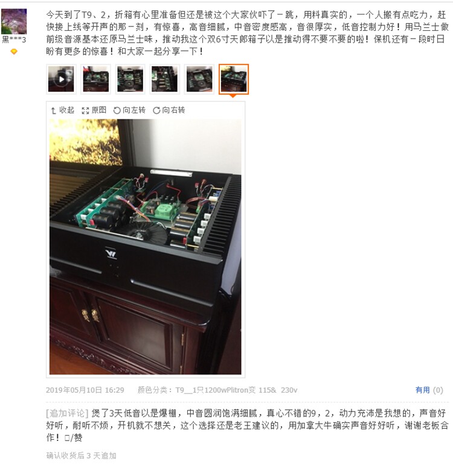Select the highlighted sixth photo thumbnail
Viewport: 453px width, 467px height.
234,79
